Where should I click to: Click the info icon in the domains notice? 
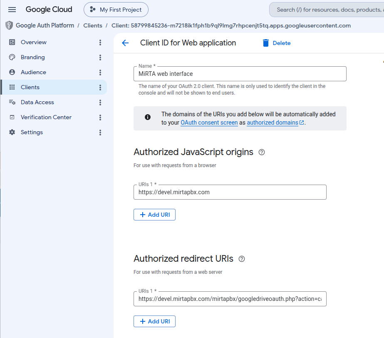click(148, 117)
